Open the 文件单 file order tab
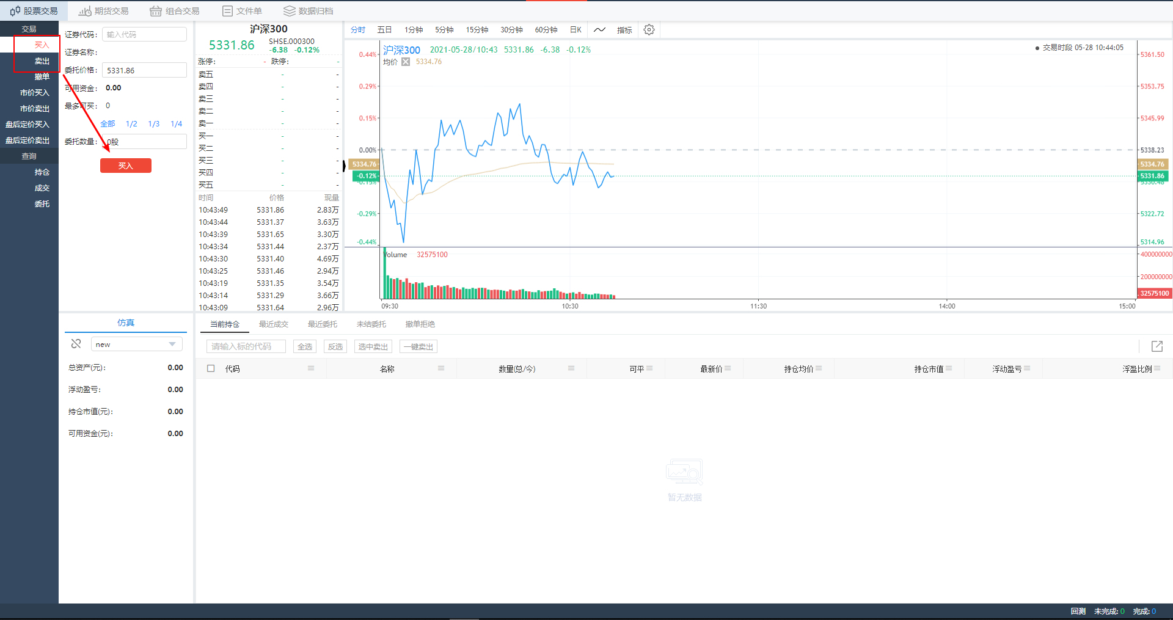Viewport: 1173px width, 620px height. pyautogui.click(x=242, y=11)
